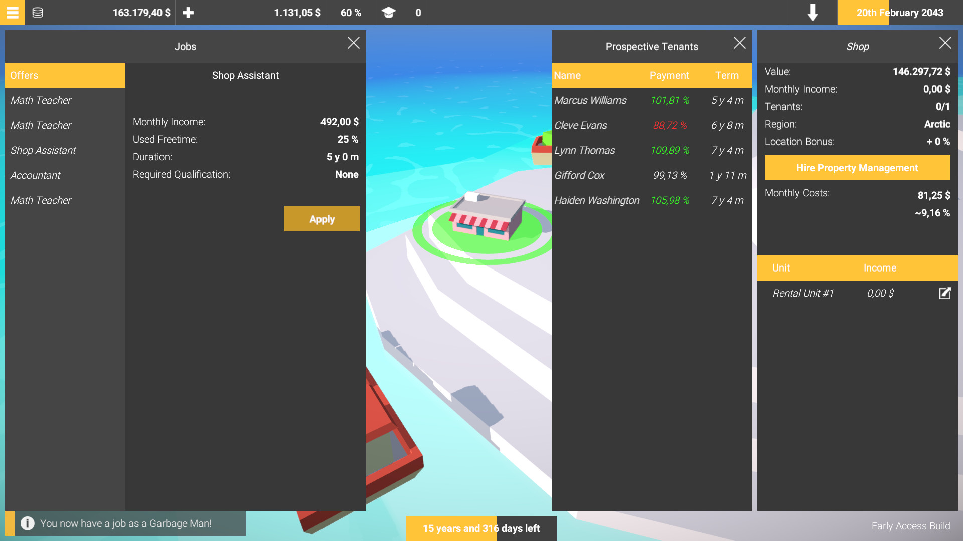
Task: Edit Rental Unit #1 pencil icon
Action: point(944,293)
